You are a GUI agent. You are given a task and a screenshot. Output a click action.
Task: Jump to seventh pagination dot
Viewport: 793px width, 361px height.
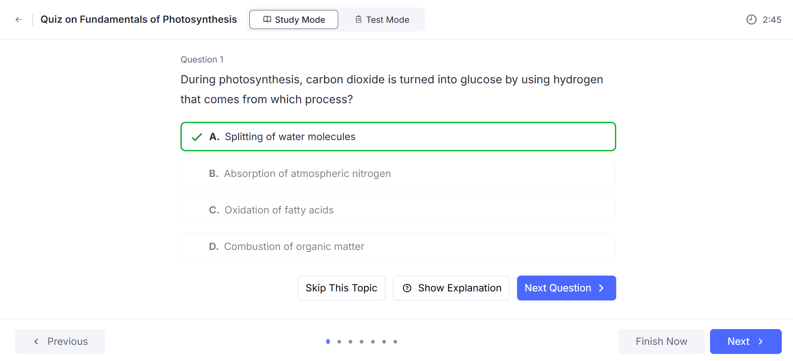(x=395, y=342)
